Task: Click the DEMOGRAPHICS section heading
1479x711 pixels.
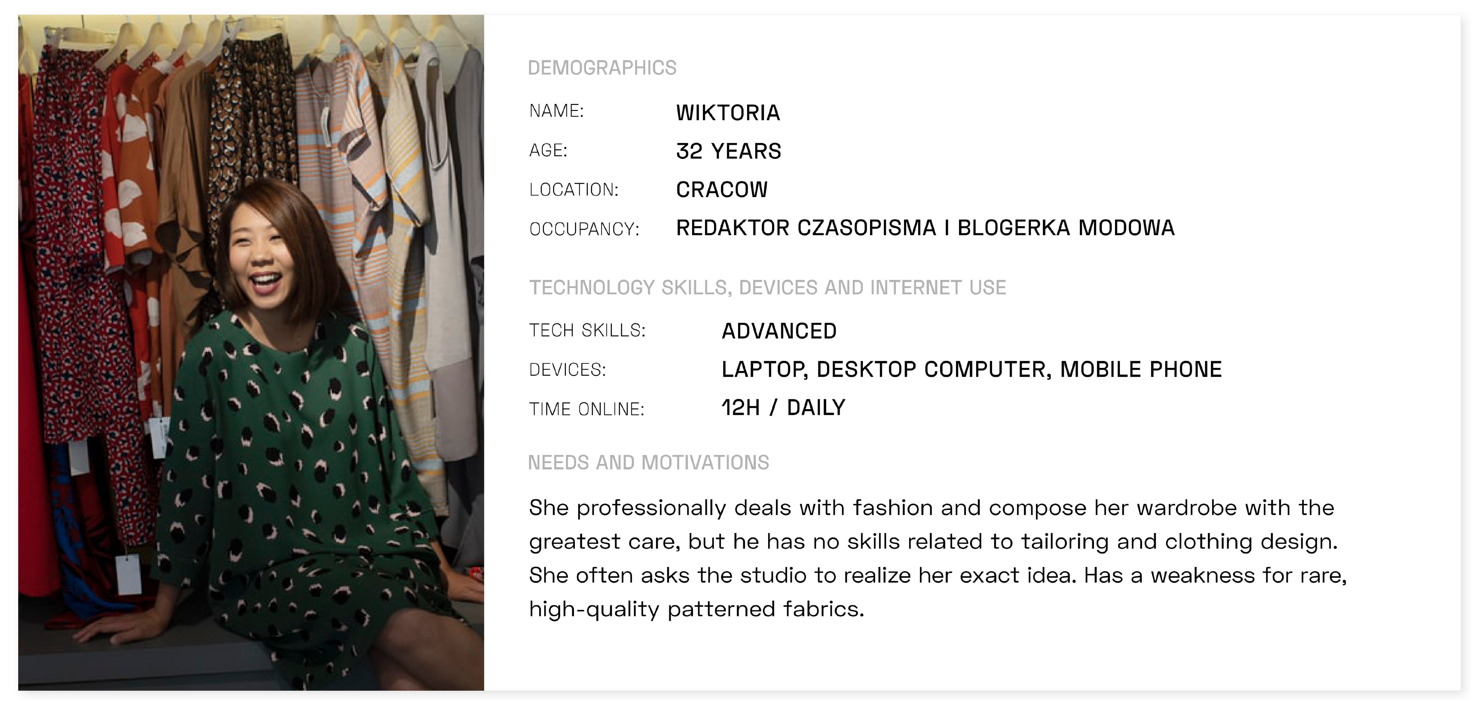Action: pyautogui.click(x=602, y=68)
